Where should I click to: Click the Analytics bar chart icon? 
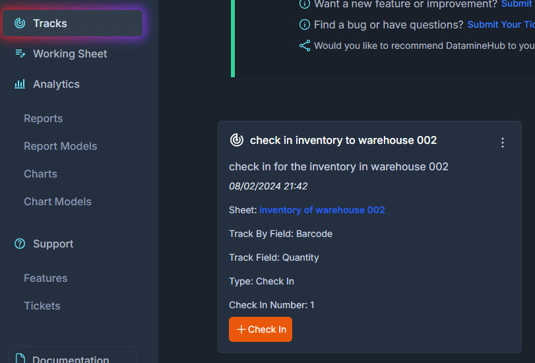coord(20,84)
